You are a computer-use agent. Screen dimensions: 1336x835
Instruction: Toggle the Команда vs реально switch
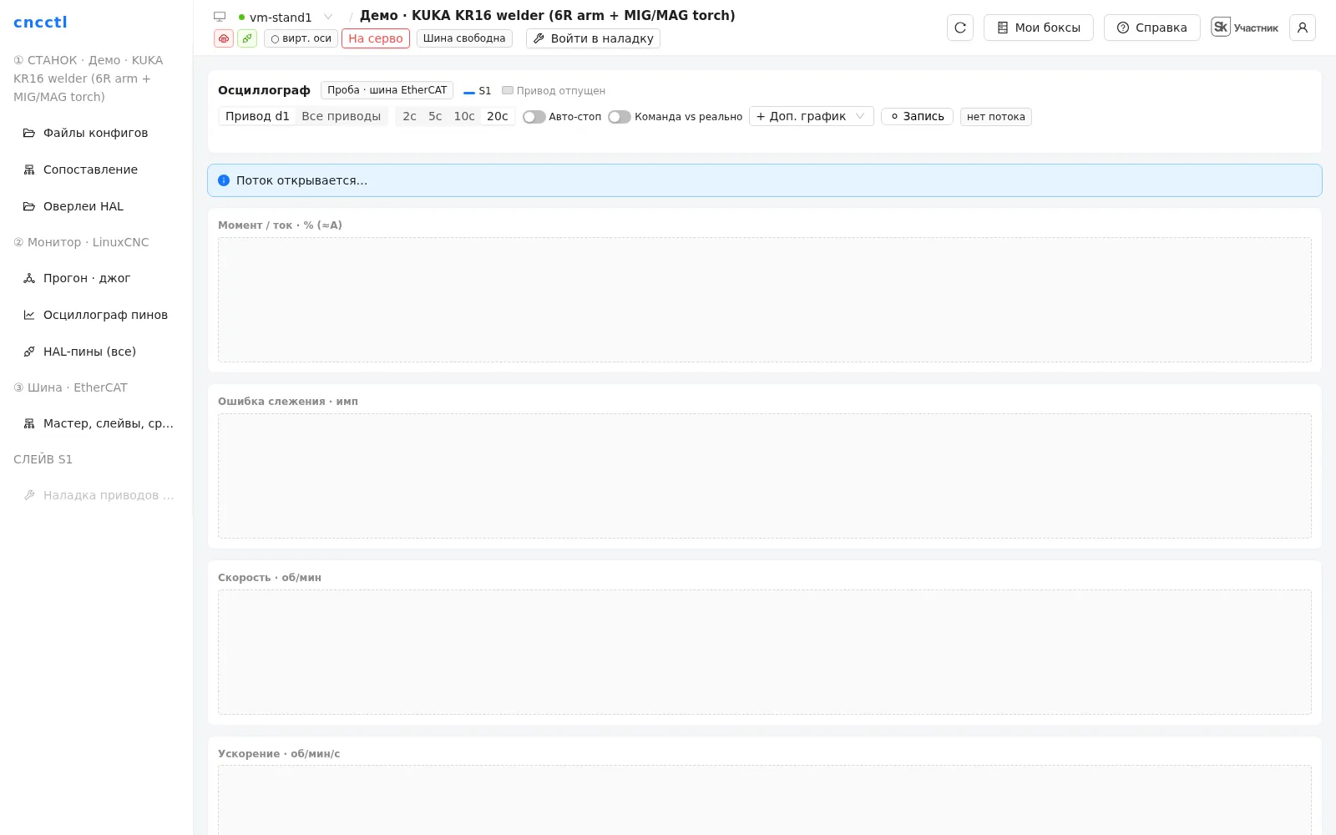point(620,117)
